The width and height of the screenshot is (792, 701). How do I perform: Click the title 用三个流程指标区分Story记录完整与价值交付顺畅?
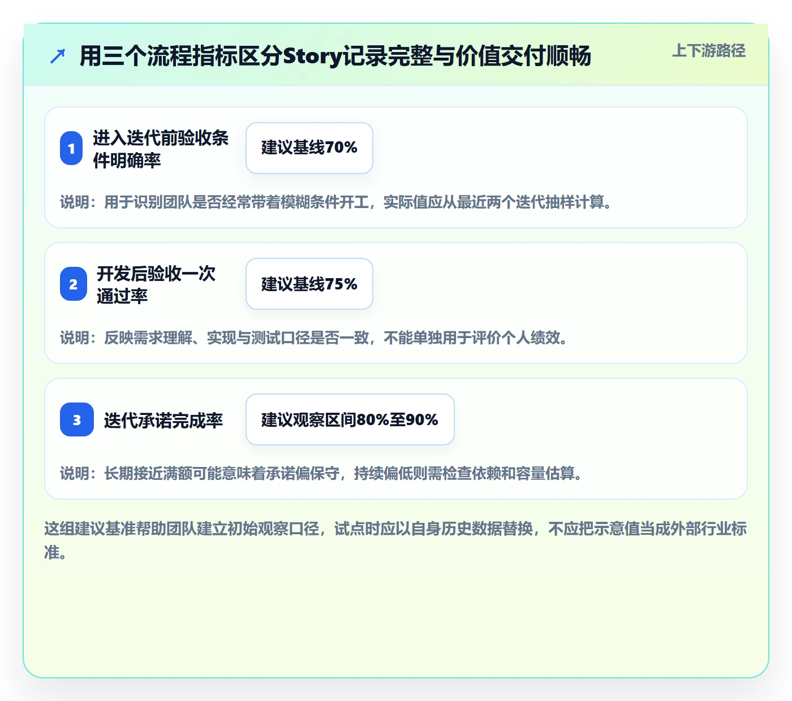point(335,56)
